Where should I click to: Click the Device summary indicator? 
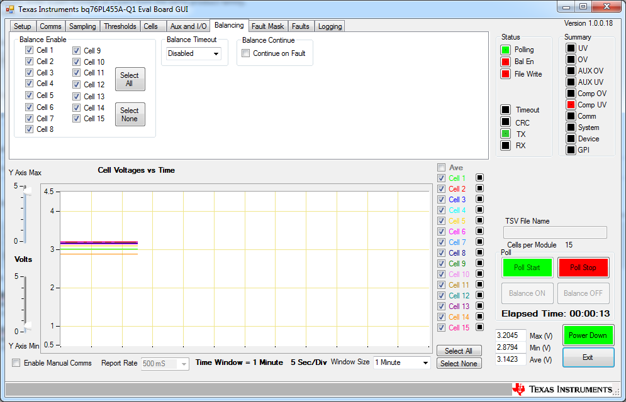coord(571,139)
